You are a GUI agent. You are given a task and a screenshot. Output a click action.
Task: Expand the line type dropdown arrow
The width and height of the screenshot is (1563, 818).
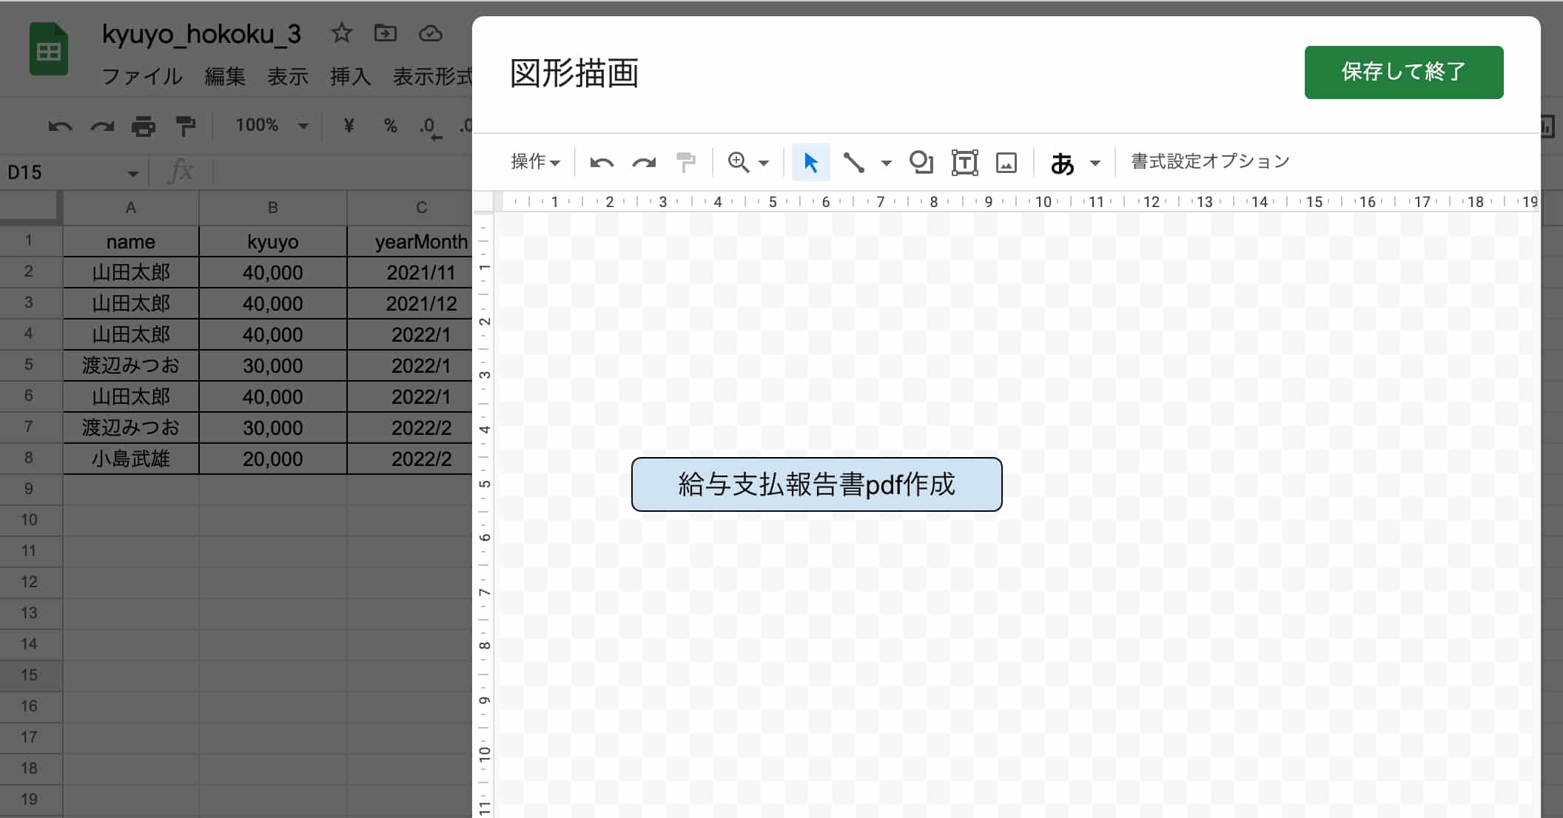pos(886,163)
